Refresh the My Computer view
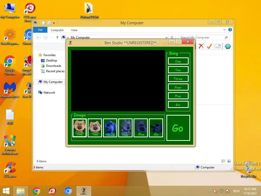The image size is (261, 196). click(x=172, y=38)
